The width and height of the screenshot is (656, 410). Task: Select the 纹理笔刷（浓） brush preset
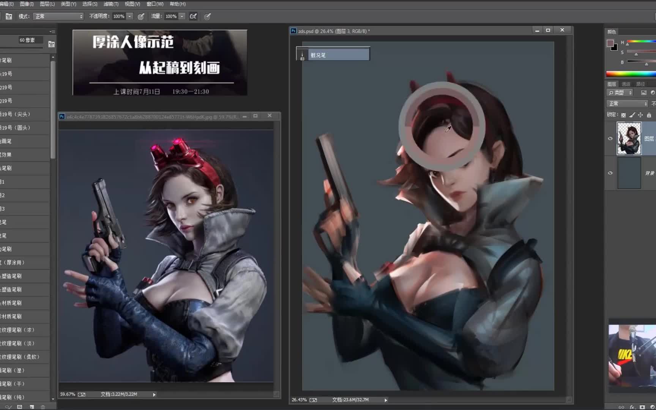(25, 330)
